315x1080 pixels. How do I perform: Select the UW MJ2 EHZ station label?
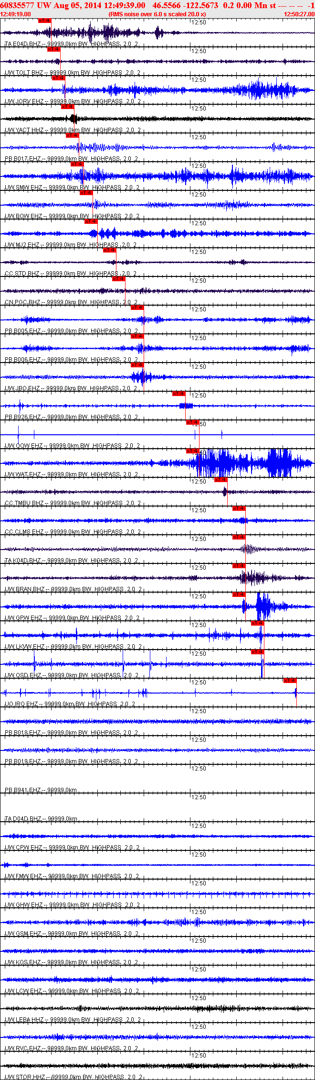[x=71, y=245]
